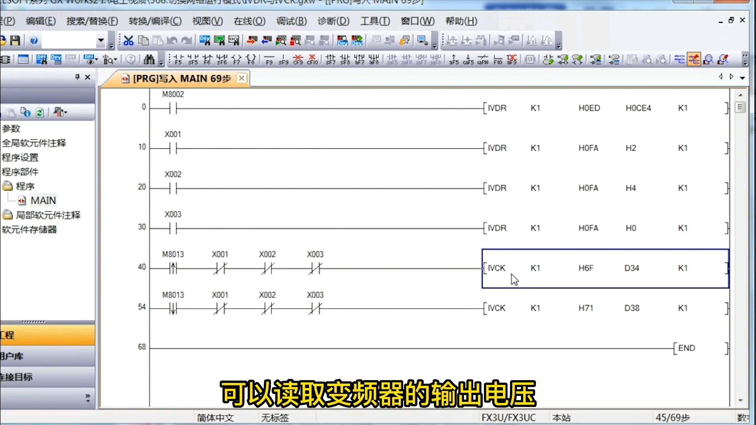Insert normally open contact with F5 icon
Viewport: 756px width, 425px height.
click(x=178, y=59)
